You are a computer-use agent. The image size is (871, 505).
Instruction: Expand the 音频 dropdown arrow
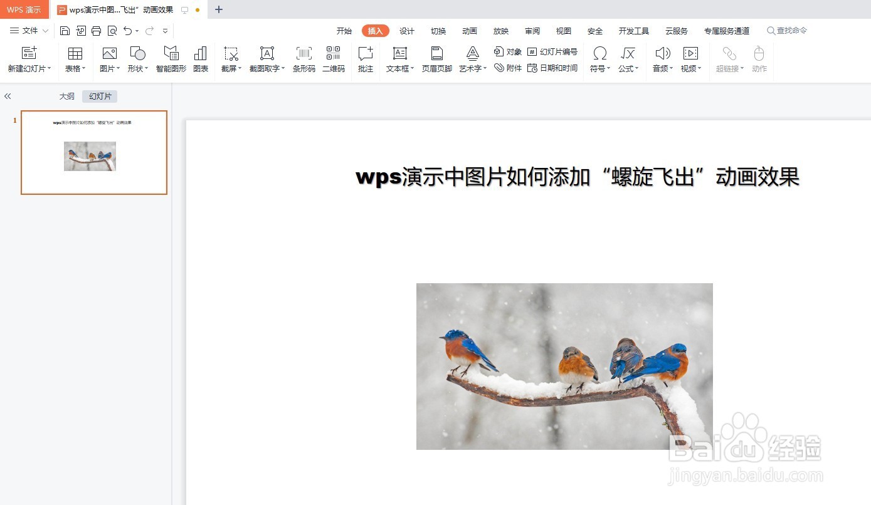(672, 69)
